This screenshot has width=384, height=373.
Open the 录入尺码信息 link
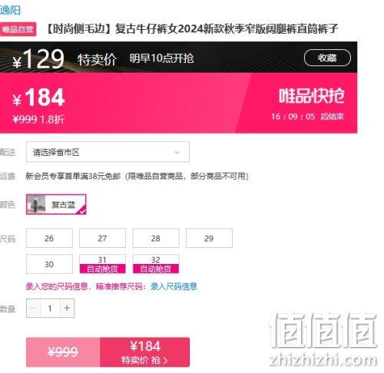(174, 286)
